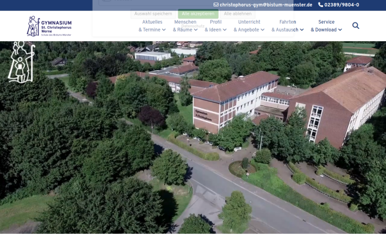Open Menschen & Räume menu
Viewport: 386px width, 241px height.
[185, 26]
